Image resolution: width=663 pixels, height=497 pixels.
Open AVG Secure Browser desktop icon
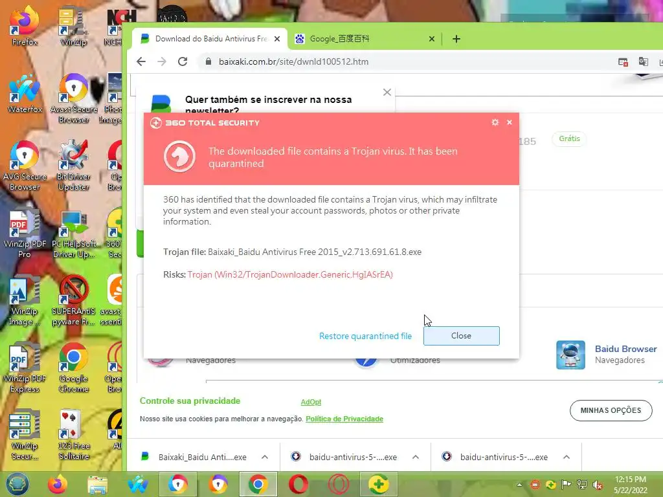25,166
